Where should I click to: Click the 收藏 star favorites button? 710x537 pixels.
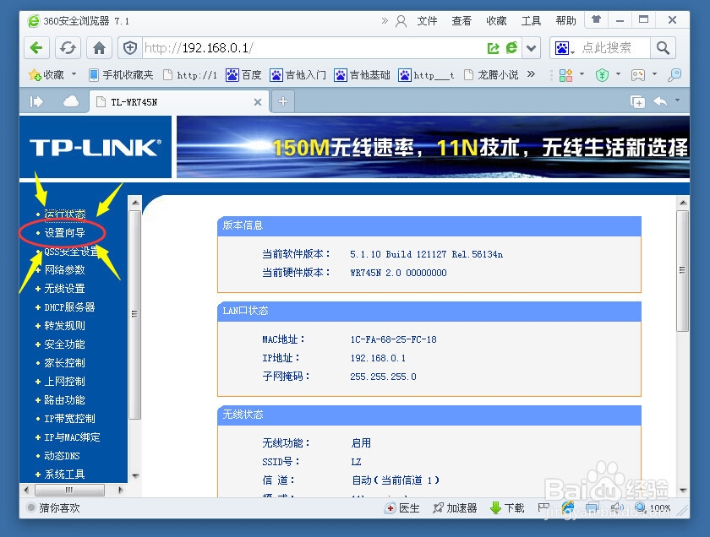tap(46, 74)
